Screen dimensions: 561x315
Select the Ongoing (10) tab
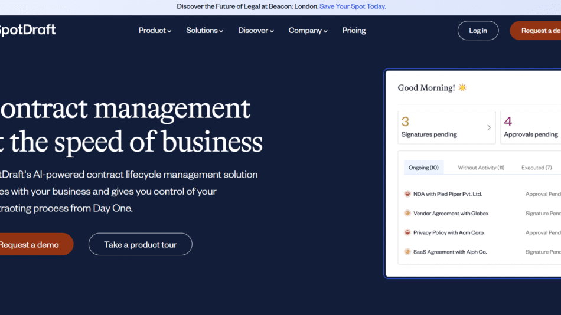(423, 168)
